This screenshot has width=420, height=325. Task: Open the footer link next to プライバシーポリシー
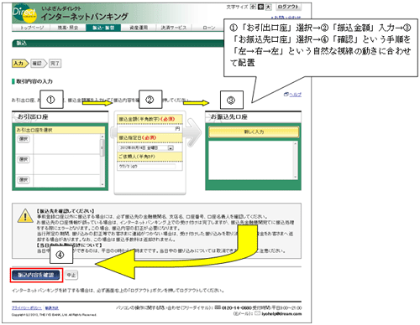pos(52,307)
